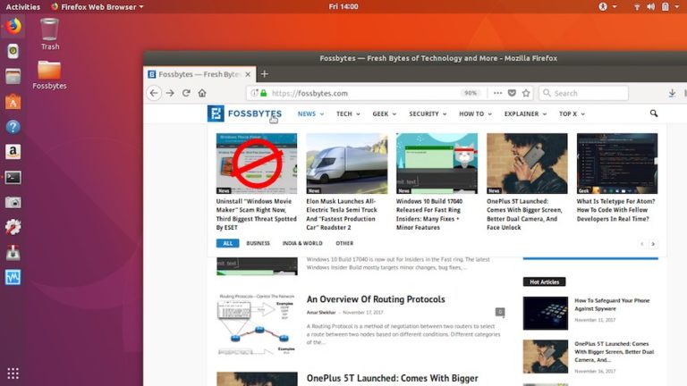This screenshot has height=386, width=687.
Task: Open Amazon launcher in dock
Action: (13, 152)
